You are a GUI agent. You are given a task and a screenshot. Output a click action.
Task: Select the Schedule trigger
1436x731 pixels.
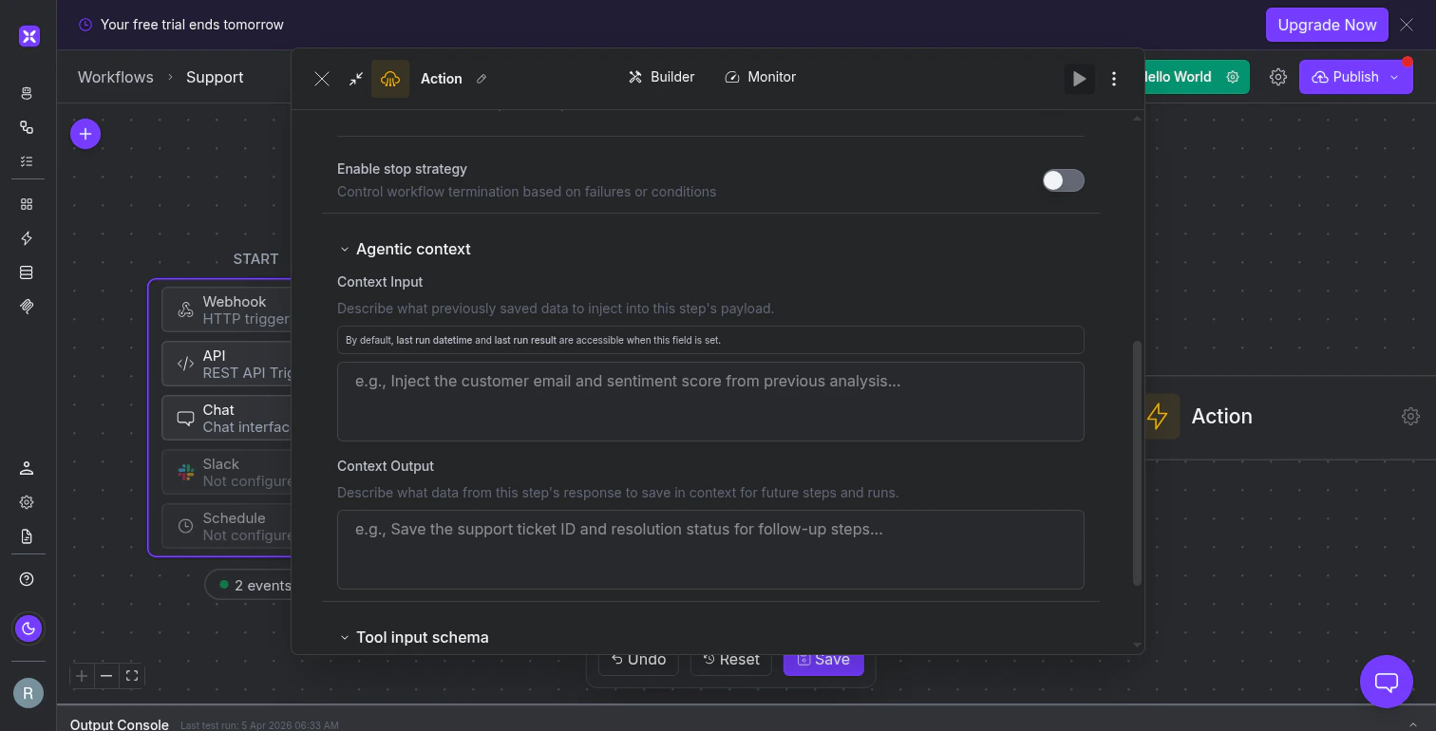(x=226, y=527)
